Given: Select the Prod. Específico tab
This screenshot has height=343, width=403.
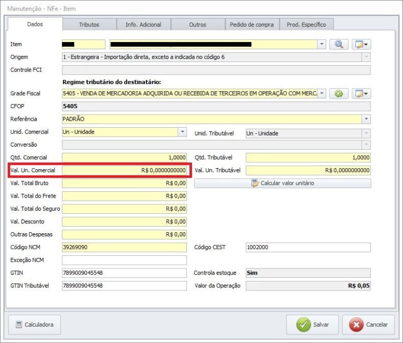Looking at the screenshot, I should click(x=306, y=25).
